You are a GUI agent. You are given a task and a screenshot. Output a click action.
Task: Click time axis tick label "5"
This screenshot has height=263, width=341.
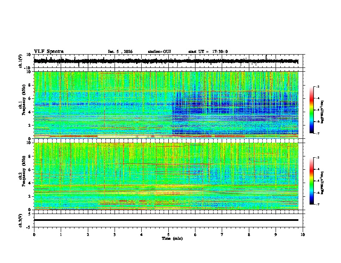(168, 235)
